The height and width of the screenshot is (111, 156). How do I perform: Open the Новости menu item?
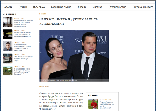[8, 7]
